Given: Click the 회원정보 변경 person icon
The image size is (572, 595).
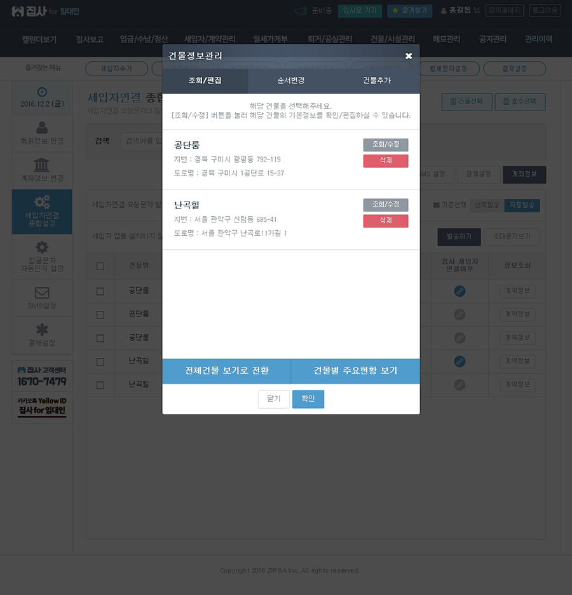Looking at the screenshot, I should point(42,128).
